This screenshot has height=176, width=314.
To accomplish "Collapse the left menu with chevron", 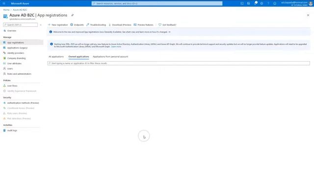I will 41,25.
